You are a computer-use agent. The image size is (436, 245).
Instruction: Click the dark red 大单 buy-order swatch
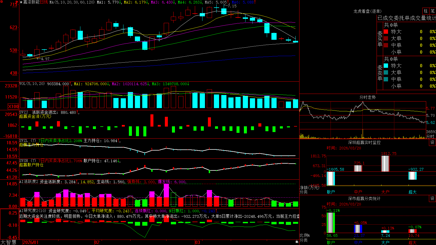coord(386,38)
